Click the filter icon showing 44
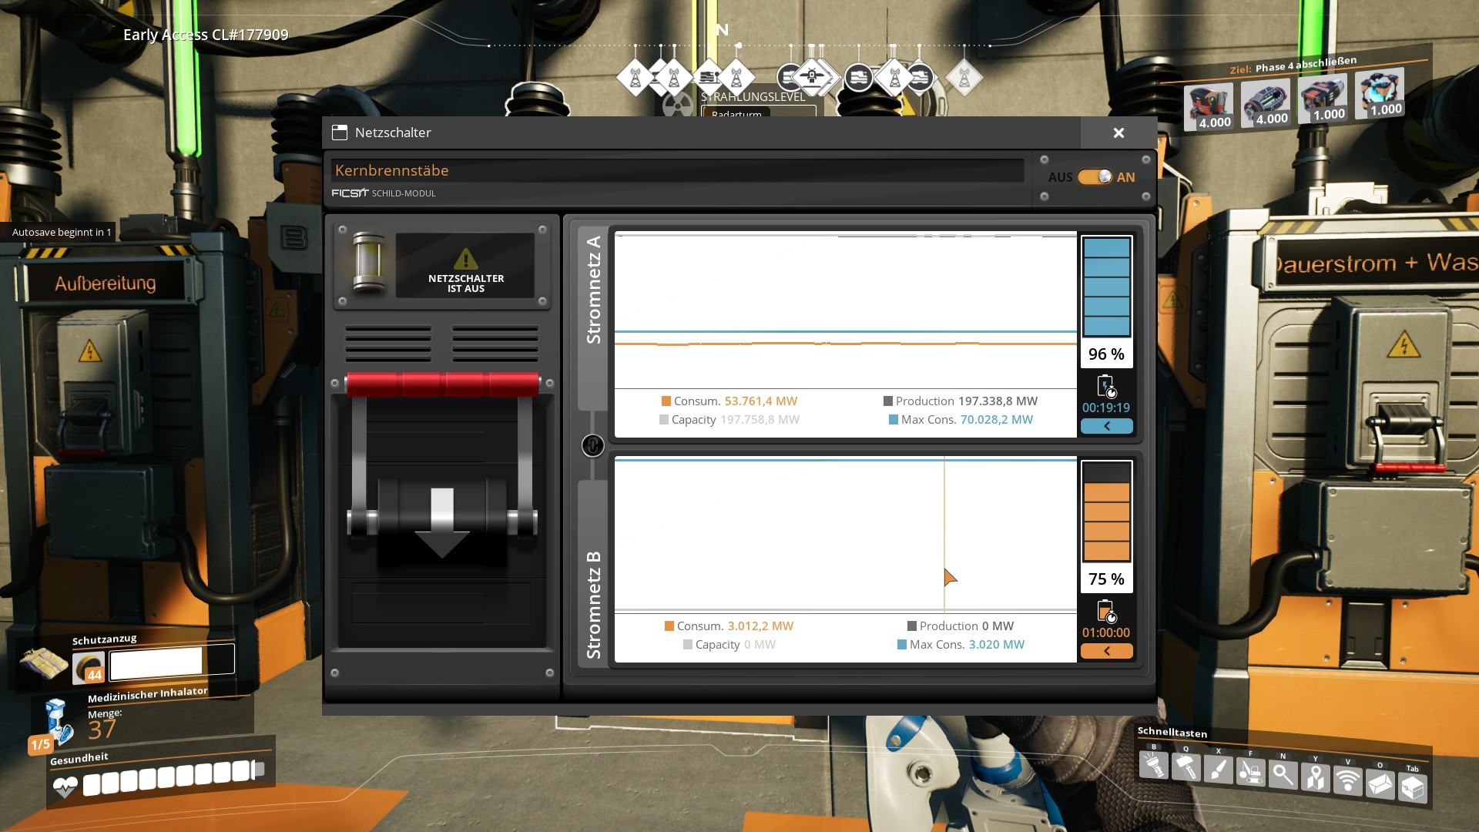Screen dimensions: 1479x832 pyautogui.click(x=89, y=667)
